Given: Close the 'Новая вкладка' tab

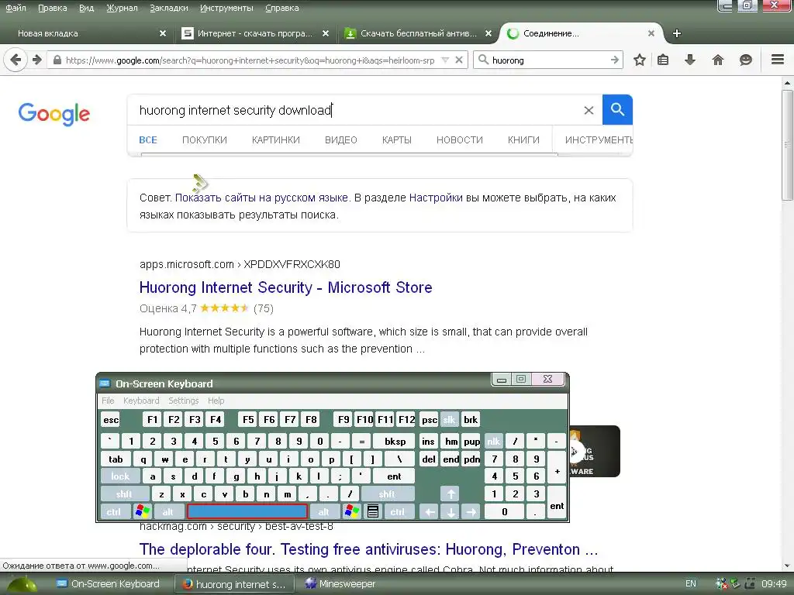Looking at the screenshot, I should click(x=163, y=33).
